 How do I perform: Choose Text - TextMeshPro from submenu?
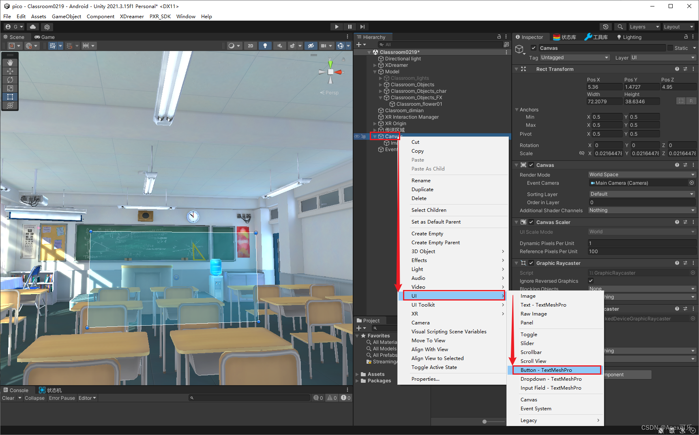pyautogui.click(x=555, y=305)
